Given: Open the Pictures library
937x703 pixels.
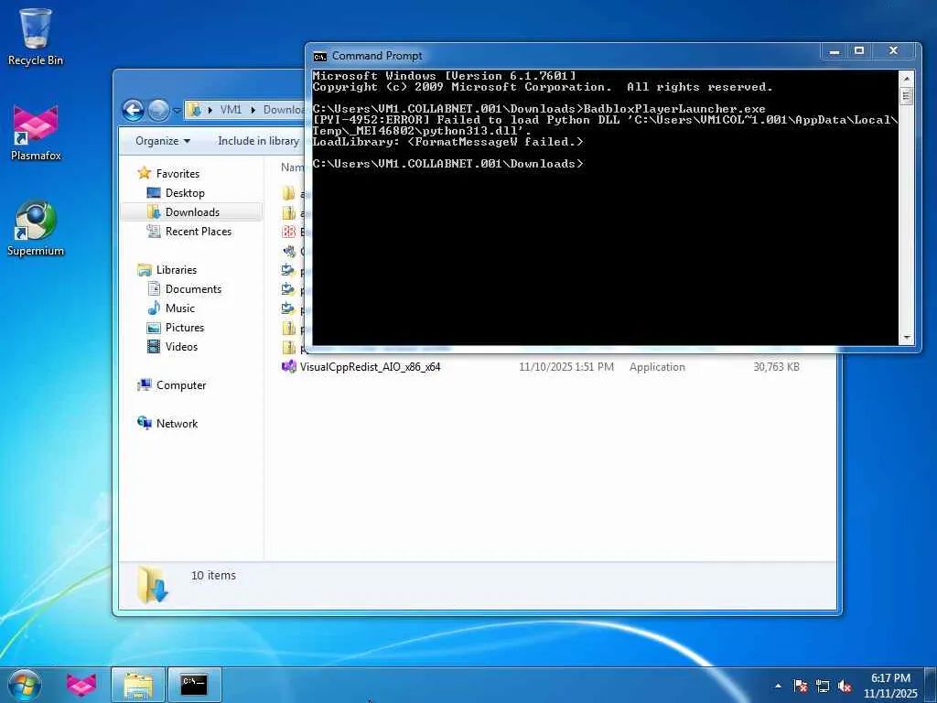Looking at the screenshot, I should point(185,328).
